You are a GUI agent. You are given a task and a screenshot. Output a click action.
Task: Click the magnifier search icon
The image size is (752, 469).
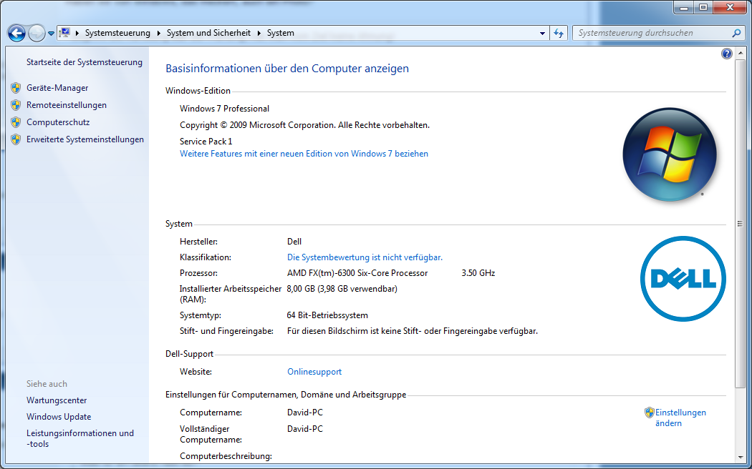(x=736, y=33)
